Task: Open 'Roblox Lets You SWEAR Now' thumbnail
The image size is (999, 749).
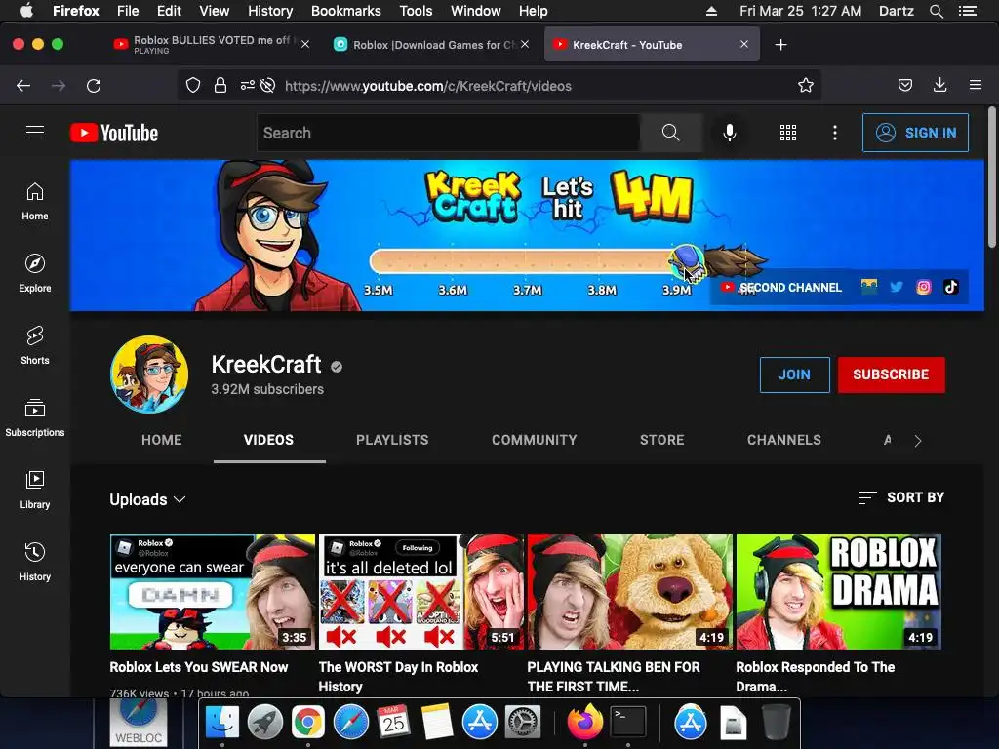Action: 212,592
